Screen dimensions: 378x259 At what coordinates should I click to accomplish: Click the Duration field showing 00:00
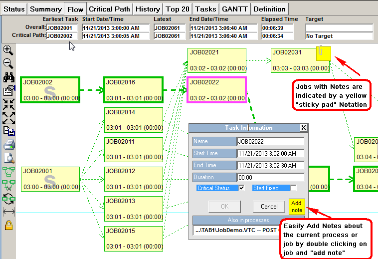(x=271, y=178)
